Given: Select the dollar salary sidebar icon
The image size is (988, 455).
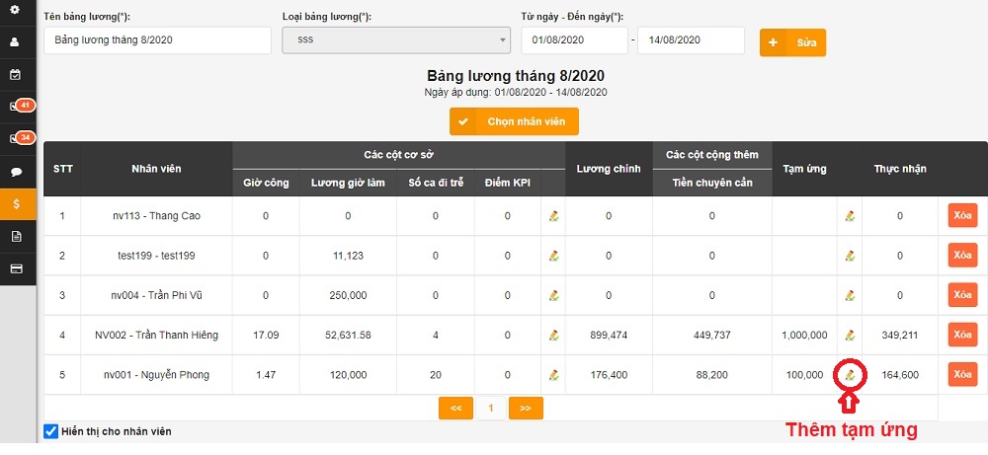Looking at the screenshot, I should [15, 203].
